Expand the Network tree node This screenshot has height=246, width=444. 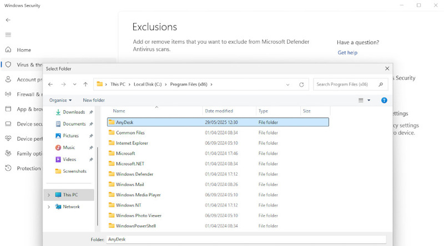(x=49, y=207)
